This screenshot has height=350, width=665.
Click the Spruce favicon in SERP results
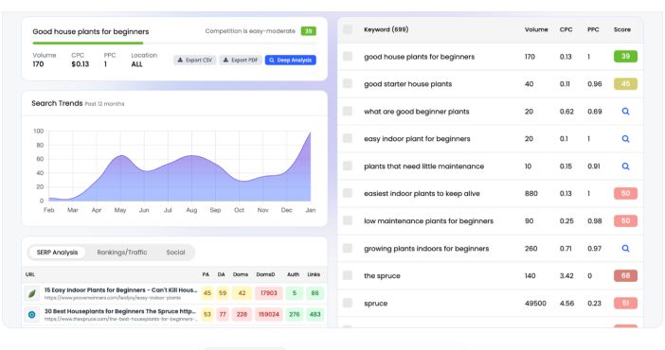coord(32,314)
